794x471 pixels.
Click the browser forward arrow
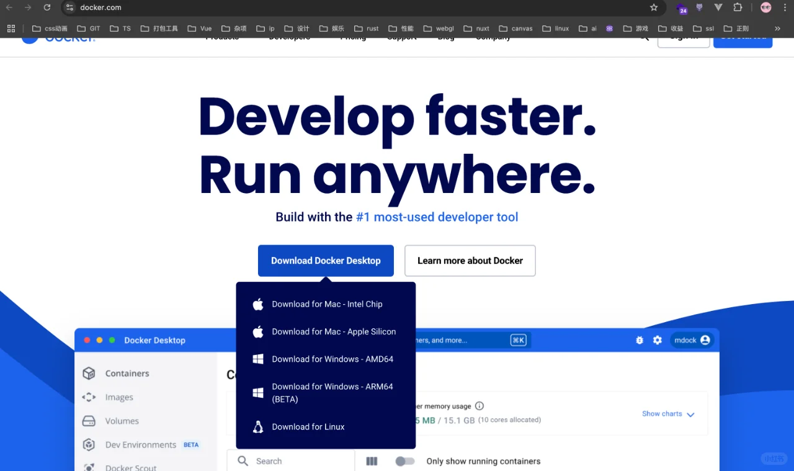coord(28,7)
